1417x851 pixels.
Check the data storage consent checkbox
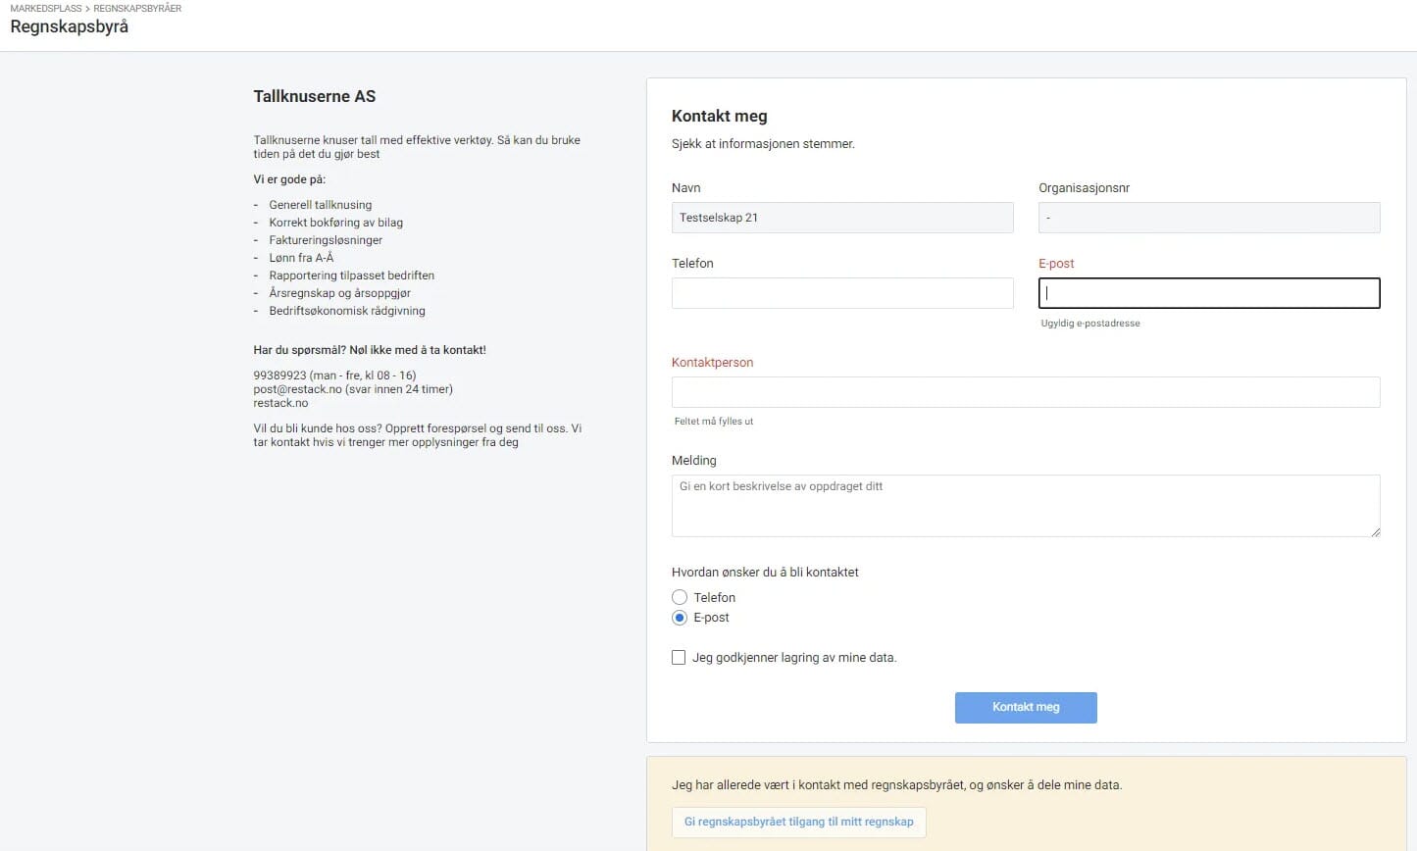click(x=679, y=658)
